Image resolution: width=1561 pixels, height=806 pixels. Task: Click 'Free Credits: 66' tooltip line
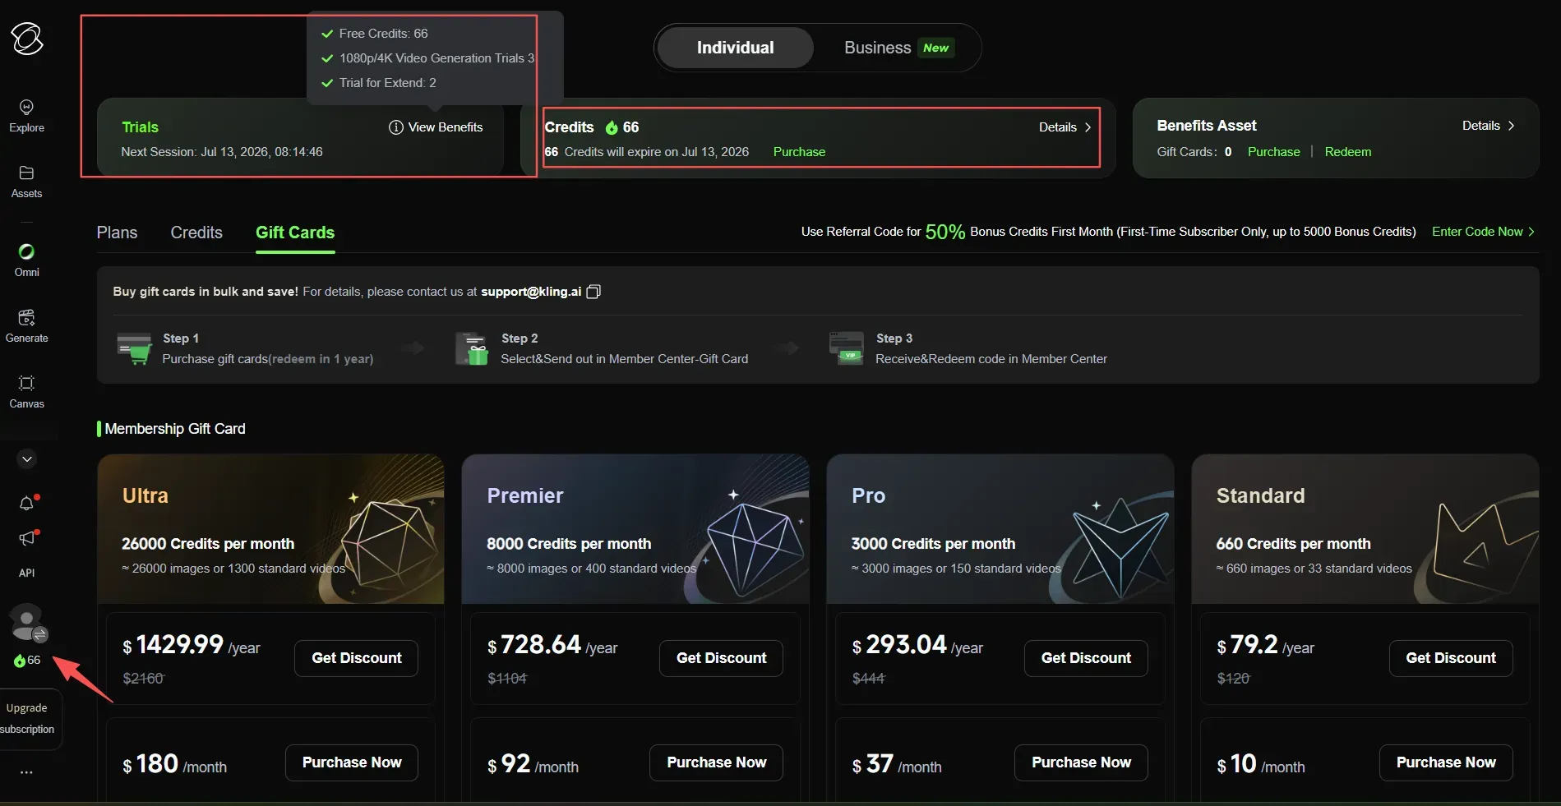click(x=383, y=34)
